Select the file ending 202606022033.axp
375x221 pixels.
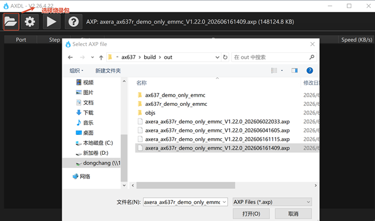click(x=217, y=121)
